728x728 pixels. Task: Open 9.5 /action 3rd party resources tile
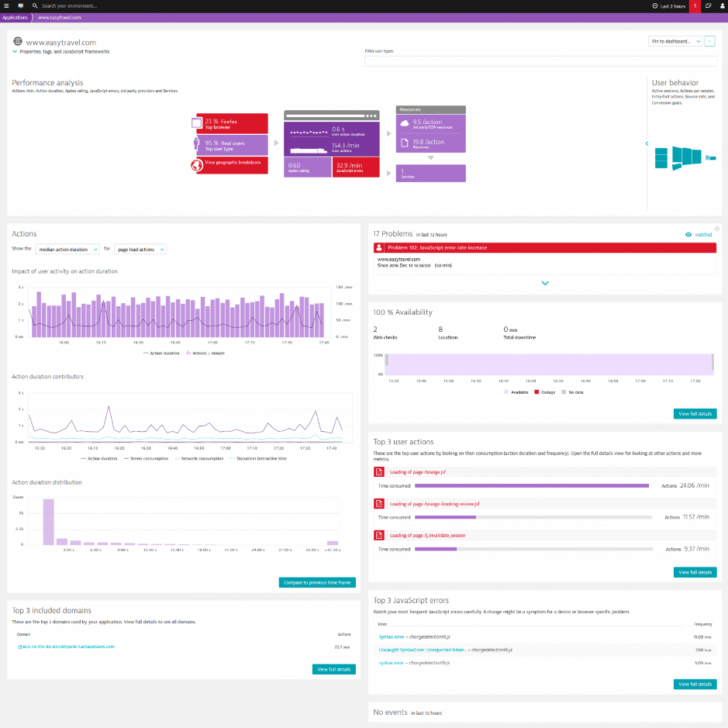(431, 124)
